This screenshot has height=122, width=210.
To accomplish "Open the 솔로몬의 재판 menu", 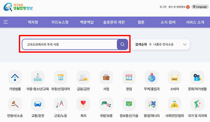I will click(114, 22).
